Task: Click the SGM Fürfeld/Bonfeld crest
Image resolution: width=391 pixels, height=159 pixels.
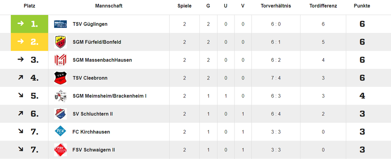Action: pos(60,42)
